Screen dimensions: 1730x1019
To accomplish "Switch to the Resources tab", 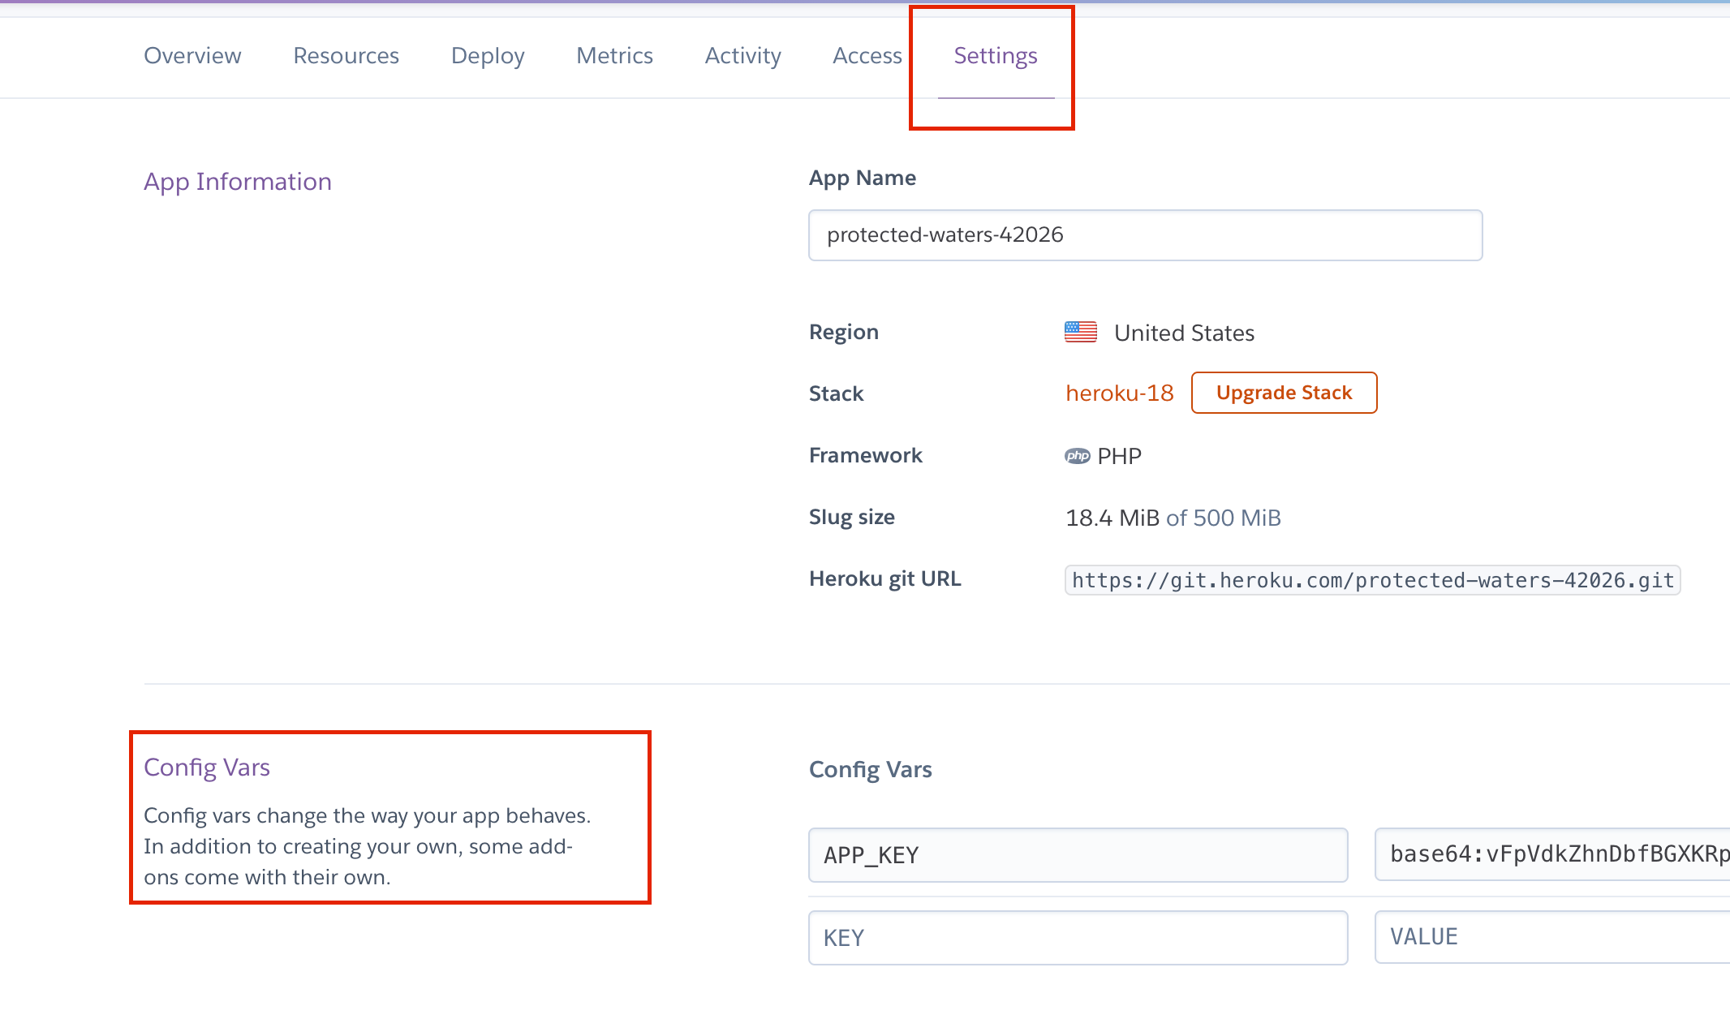I will coord(346,55).
